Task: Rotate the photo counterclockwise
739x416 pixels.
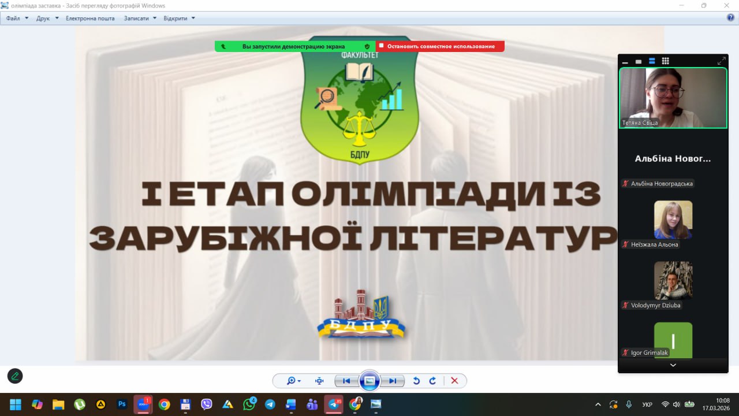Action: coord(416,381)
